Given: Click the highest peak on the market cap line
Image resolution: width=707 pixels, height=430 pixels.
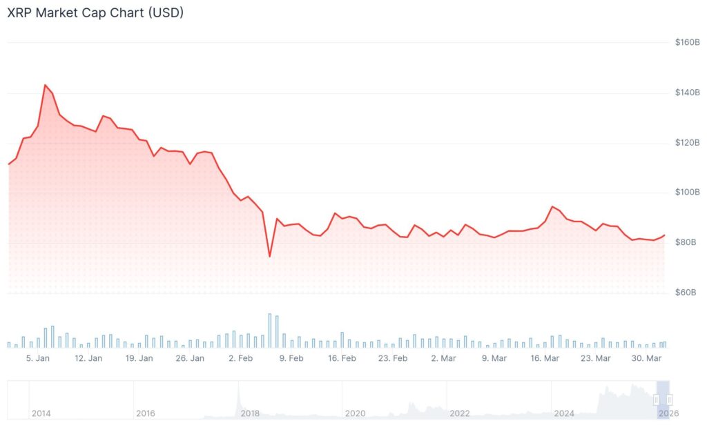Looking at the screenshot, I should tap(45, 85).
